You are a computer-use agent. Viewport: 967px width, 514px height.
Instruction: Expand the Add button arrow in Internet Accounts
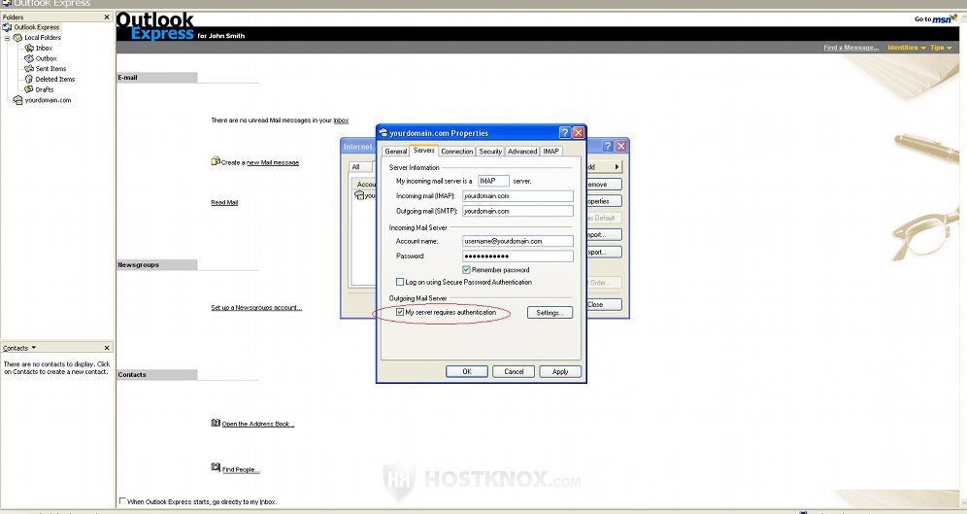coord(617,166)
